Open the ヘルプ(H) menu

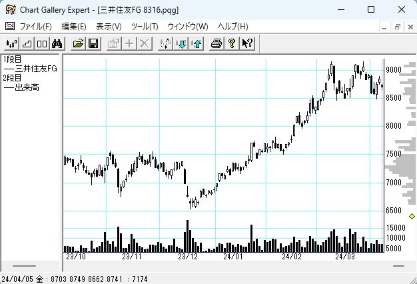pyautogui.click(x=232, y=27)
